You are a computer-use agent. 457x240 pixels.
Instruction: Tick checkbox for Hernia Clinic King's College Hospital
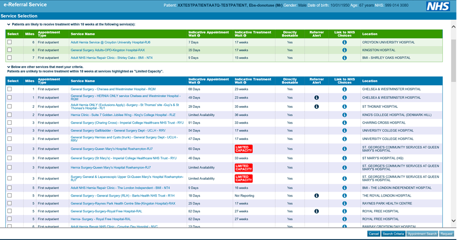coord(9,115)
